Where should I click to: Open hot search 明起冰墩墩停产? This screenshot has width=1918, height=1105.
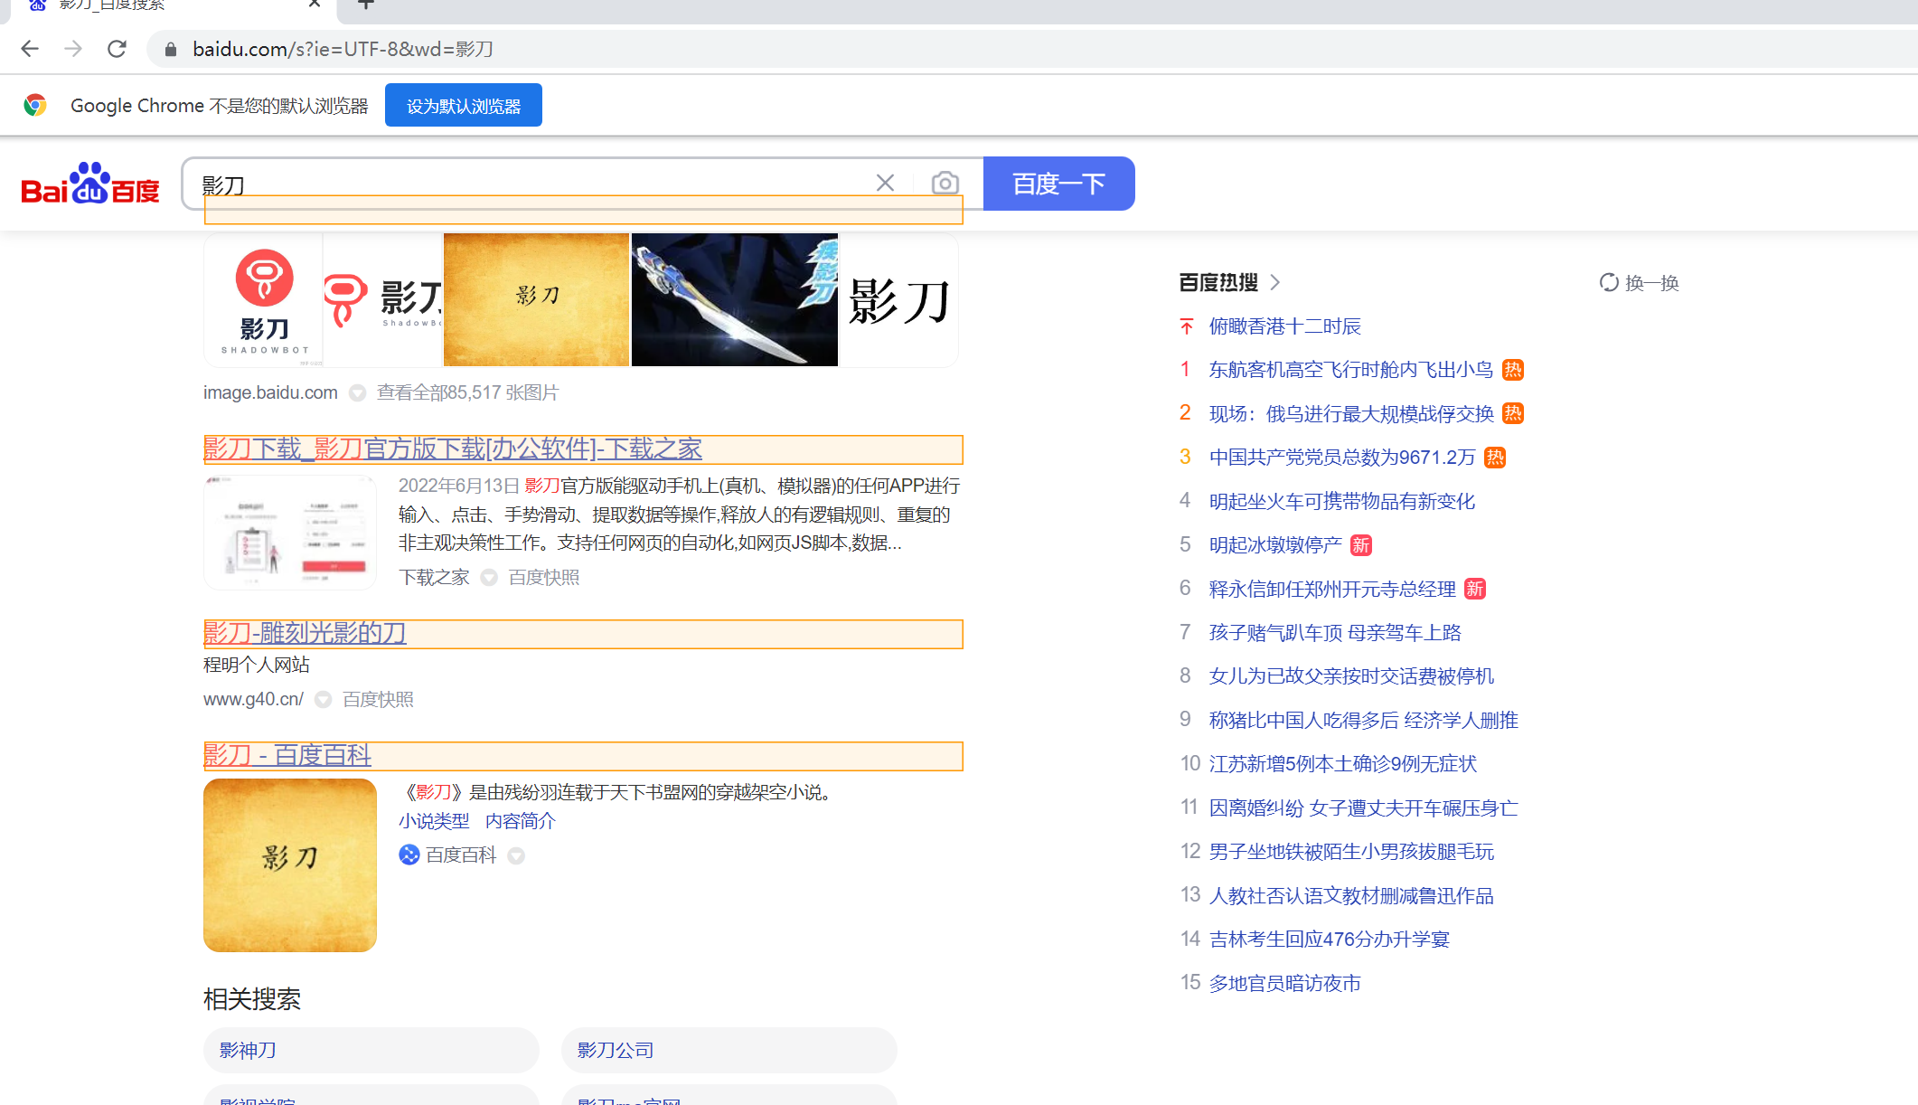(x=1275, y=545)
